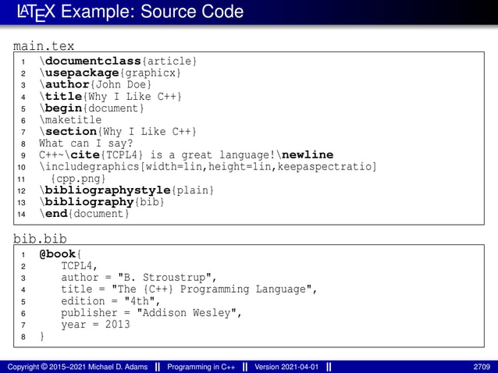
Task: Click the line 'author = "B. Stroustrup"'
Action: tap(139, 278)
